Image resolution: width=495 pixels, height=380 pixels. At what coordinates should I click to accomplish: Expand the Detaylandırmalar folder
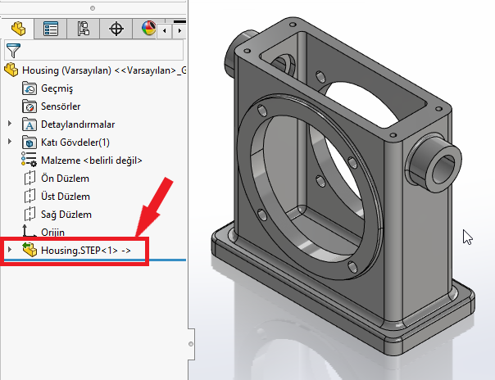point(10,124)
